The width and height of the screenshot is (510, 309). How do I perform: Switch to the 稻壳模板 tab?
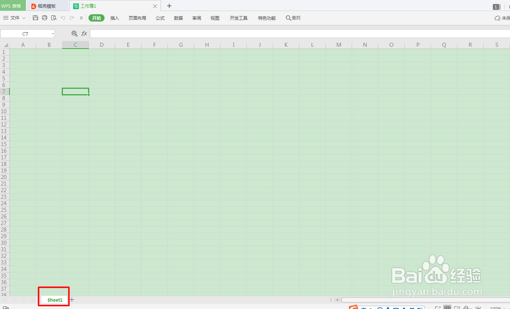click(47, 6)
